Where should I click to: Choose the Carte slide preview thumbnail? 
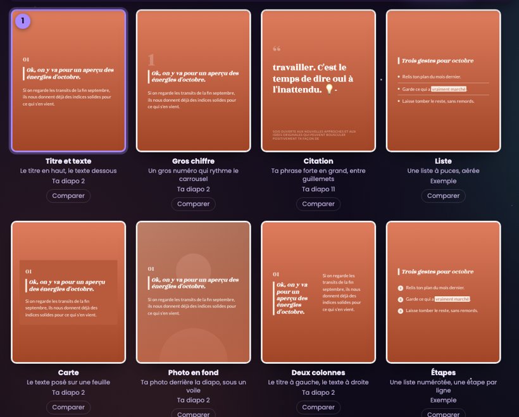[68, 292]
